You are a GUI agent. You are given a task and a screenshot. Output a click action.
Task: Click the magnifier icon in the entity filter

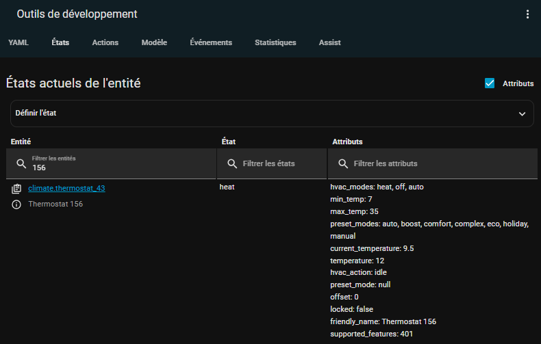[21, 163]
